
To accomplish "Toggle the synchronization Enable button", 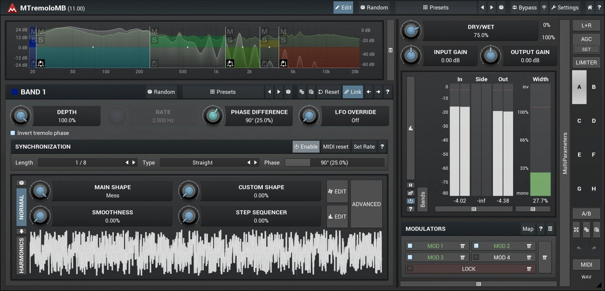I will point(306,147).
